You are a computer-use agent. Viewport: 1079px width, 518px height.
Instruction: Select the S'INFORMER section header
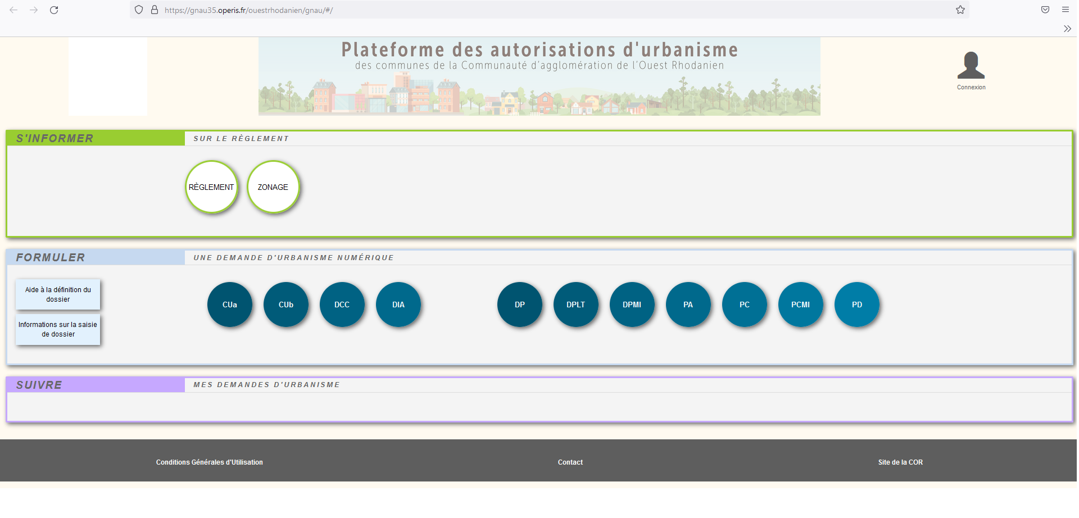tap(96, 138)
